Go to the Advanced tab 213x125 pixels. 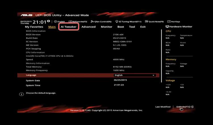tap(88, 27)
